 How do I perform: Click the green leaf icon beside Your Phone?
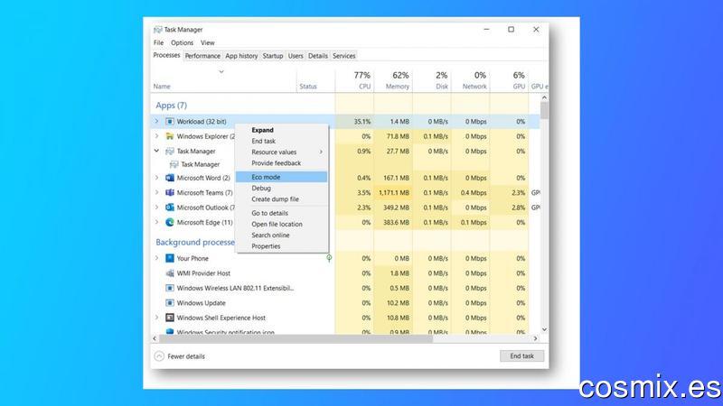point(329,258)
